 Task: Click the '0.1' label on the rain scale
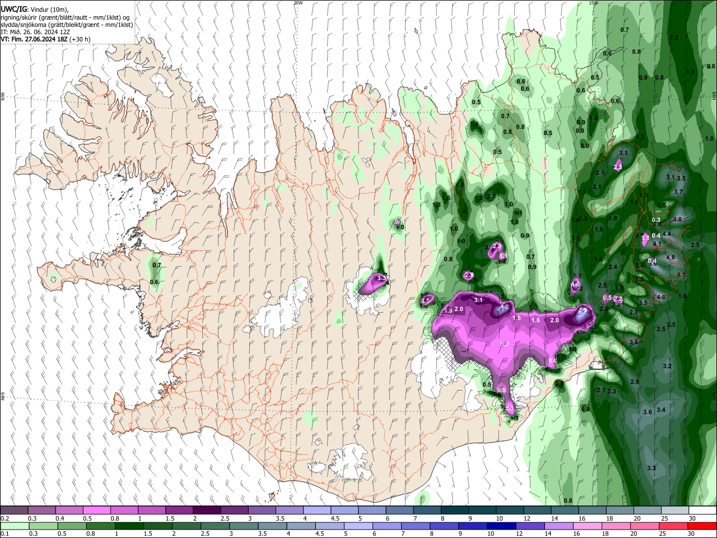tap(4, 534)
